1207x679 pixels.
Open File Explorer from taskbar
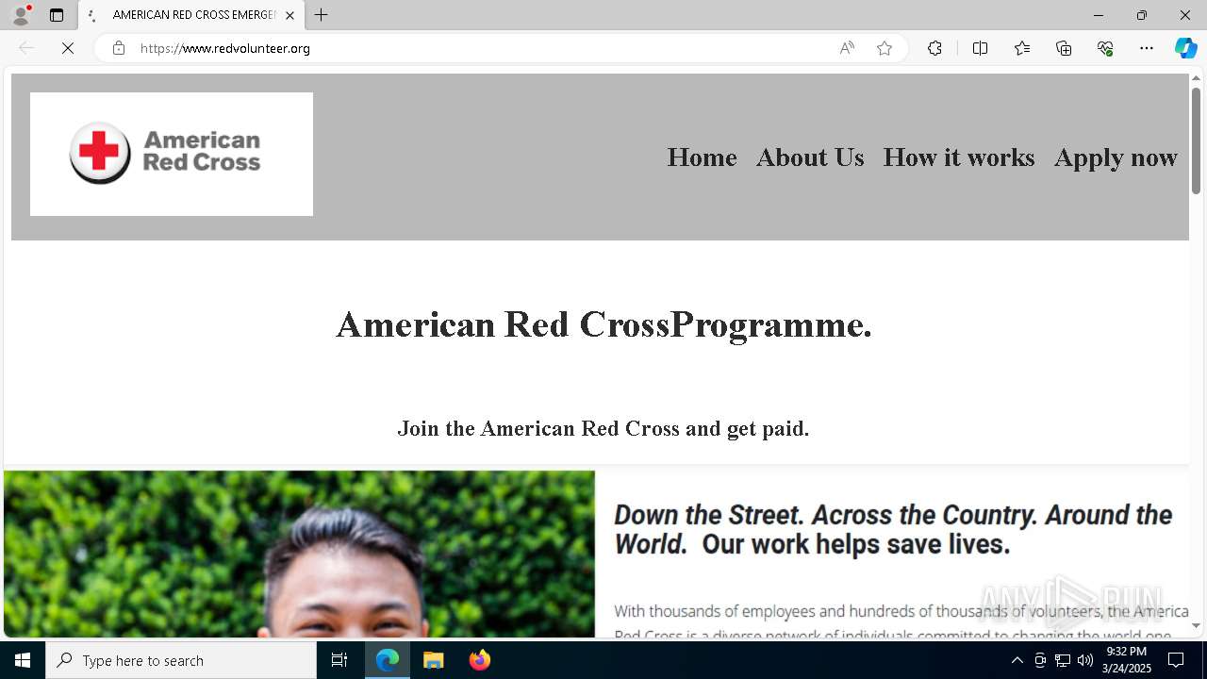point(433,660)
